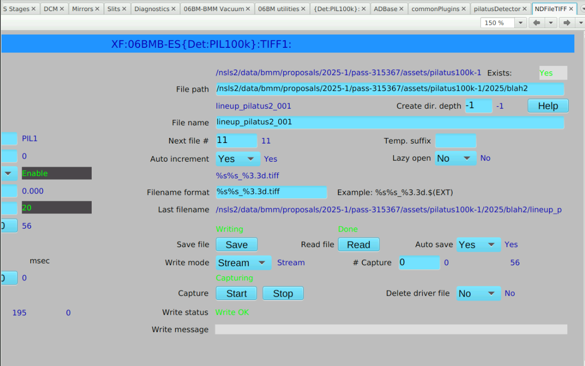Edit the Filename format field
Screen dimensions: 585x366
pyautogui.click(x=271, y=192)
